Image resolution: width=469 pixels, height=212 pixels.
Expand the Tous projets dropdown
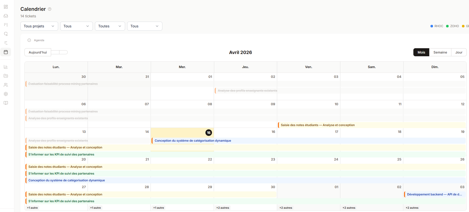(39, 26)
